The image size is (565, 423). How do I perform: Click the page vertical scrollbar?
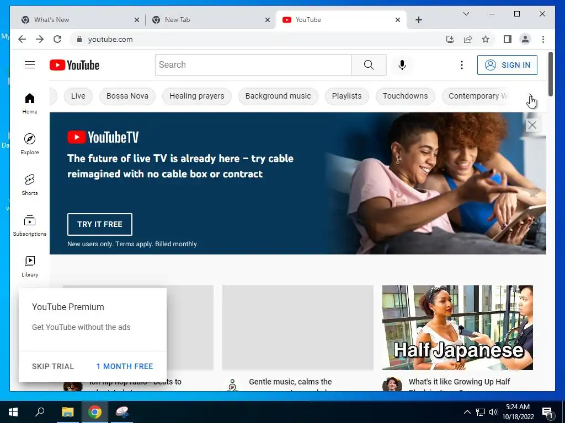[x=550, y=74]
